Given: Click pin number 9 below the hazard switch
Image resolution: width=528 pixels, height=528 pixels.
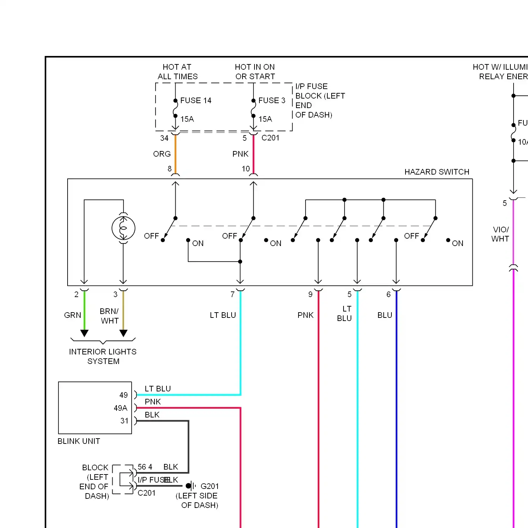Looking at the screenshot, I should [310, 294].
